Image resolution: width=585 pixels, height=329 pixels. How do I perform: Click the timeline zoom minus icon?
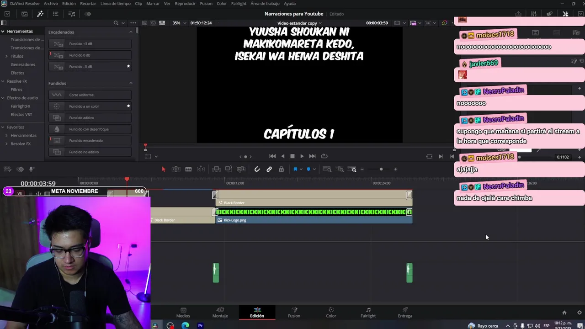[x=362, y=169]
